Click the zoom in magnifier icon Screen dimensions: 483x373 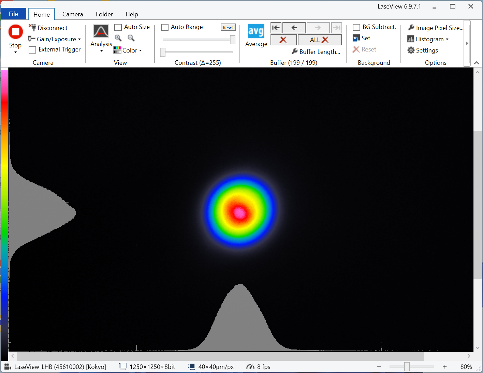118,38
